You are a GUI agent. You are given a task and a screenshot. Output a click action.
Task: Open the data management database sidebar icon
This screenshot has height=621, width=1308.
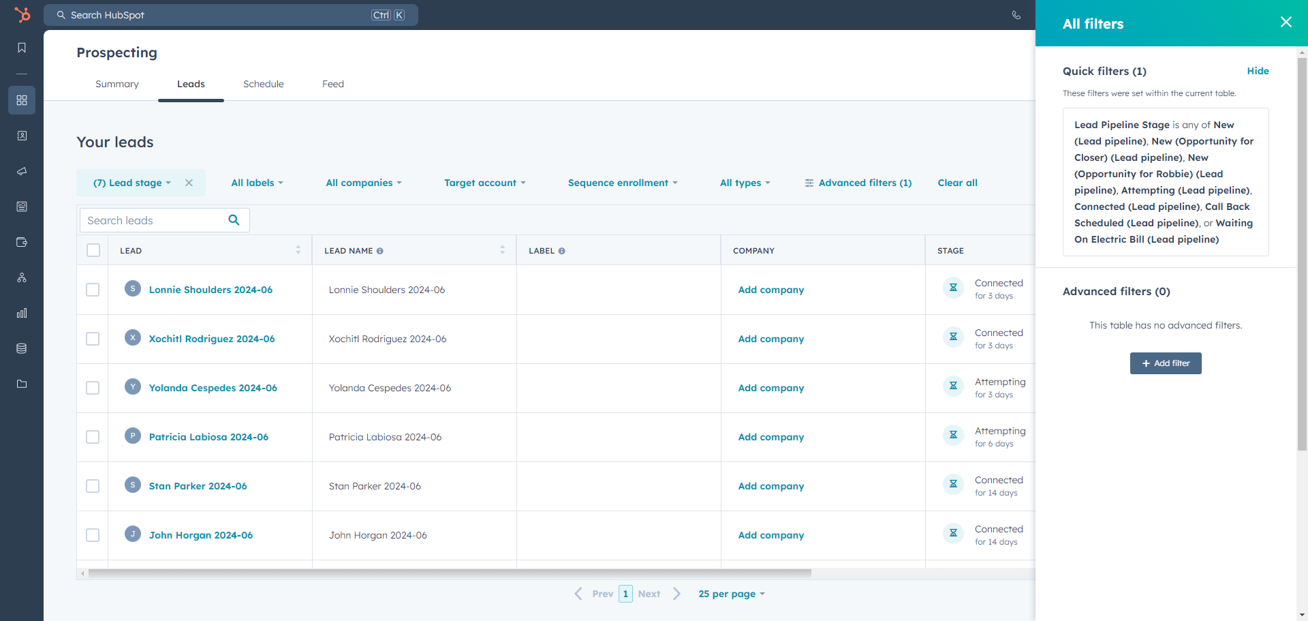(x=22, y=348)
